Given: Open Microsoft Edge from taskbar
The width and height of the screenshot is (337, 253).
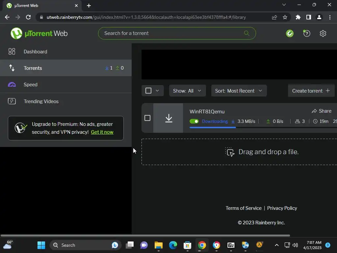Looking at the screenshot, I should point(173,245).
